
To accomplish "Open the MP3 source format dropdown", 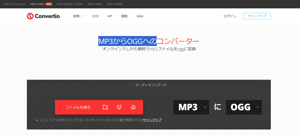I will click(191, 107).
